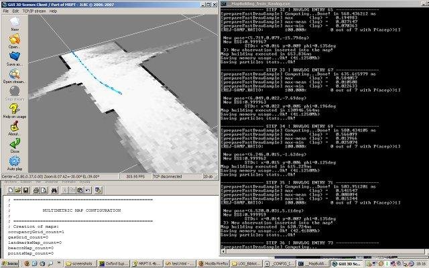Click the Firefox quick launch icon next to Inicio
This screenshot has width=429, height=268.
(27, 263)
